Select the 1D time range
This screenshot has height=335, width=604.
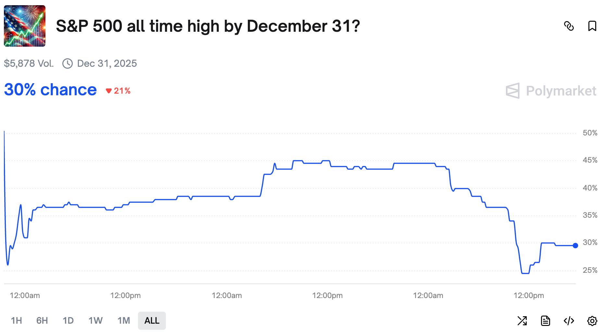[68, 321]
